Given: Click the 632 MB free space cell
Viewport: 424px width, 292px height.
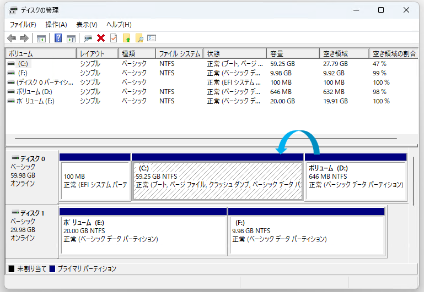Looking at the screenshot, I should click(x=334, y=92).
